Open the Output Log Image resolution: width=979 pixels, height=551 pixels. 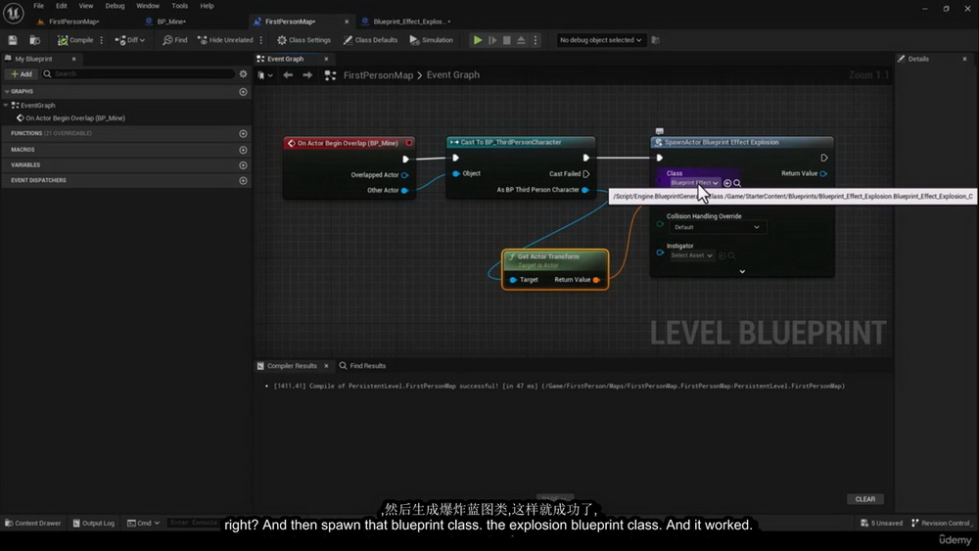coord(94,523)
